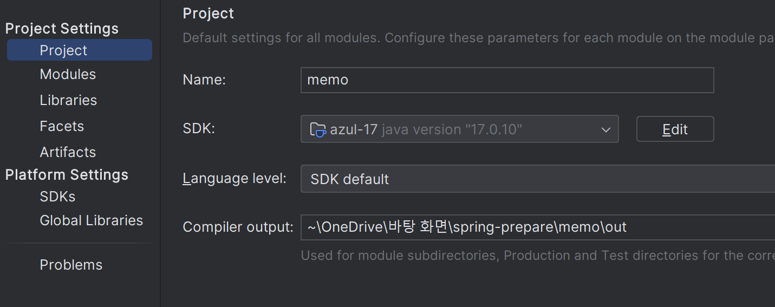
Task: Select the azul-17 SDK combo box text
Action: point(426,129)
